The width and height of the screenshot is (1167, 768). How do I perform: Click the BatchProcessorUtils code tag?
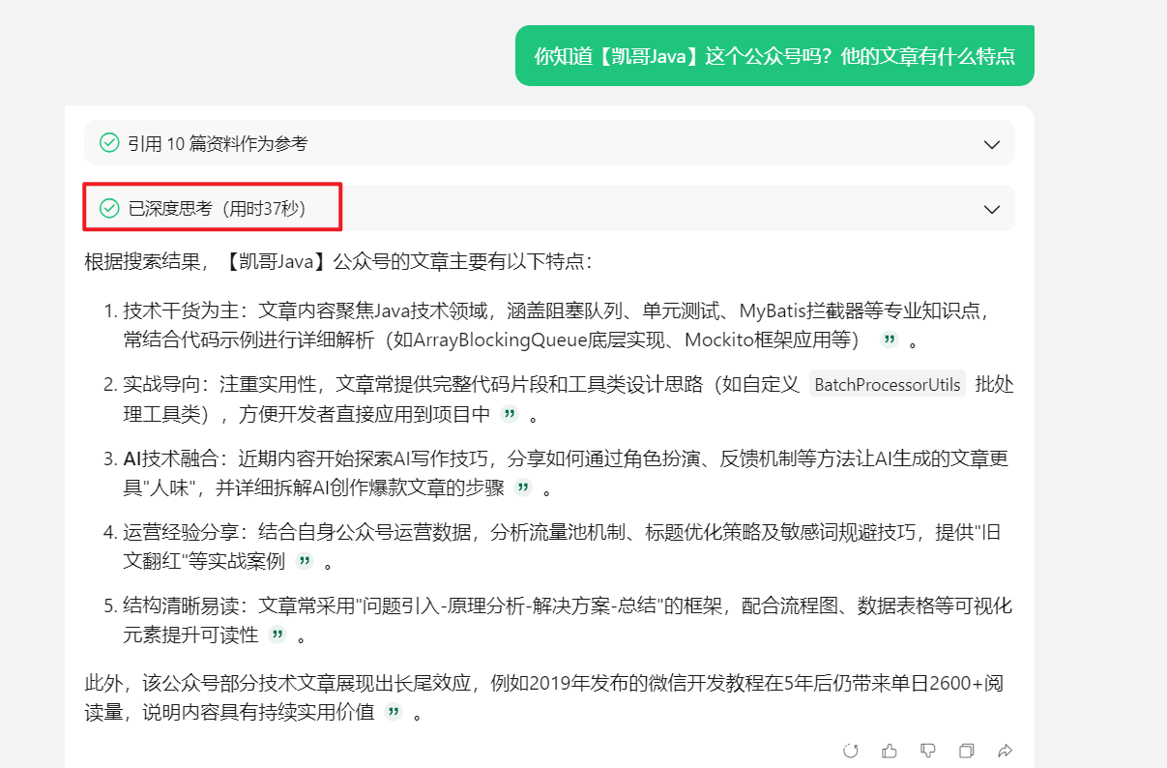tap(888, 385)
